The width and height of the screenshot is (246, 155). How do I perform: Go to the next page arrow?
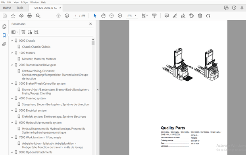[67, 16]
